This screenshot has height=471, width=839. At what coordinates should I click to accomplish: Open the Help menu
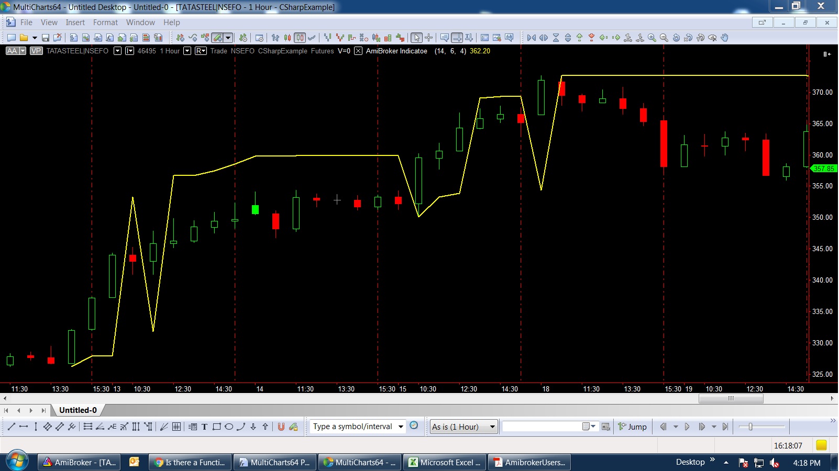(171, 23)
